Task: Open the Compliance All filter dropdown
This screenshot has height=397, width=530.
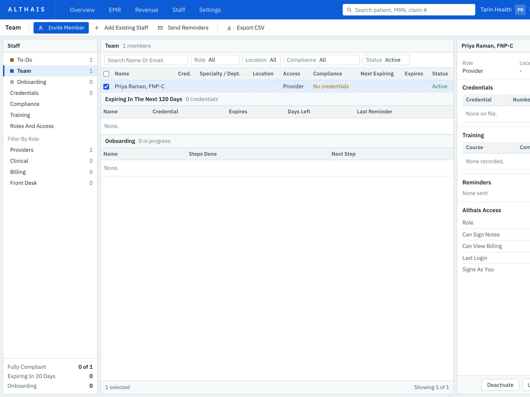Action: (x=322, y=60)
